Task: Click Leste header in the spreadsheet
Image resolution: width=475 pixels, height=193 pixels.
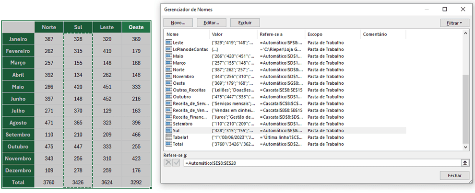Action: 107,27
